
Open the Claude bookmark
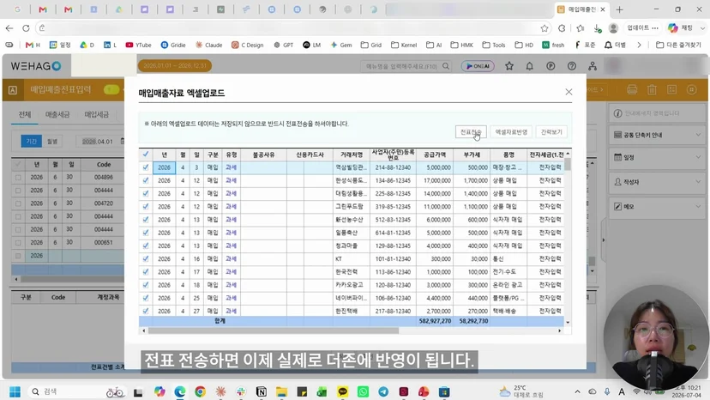point(208,45)
